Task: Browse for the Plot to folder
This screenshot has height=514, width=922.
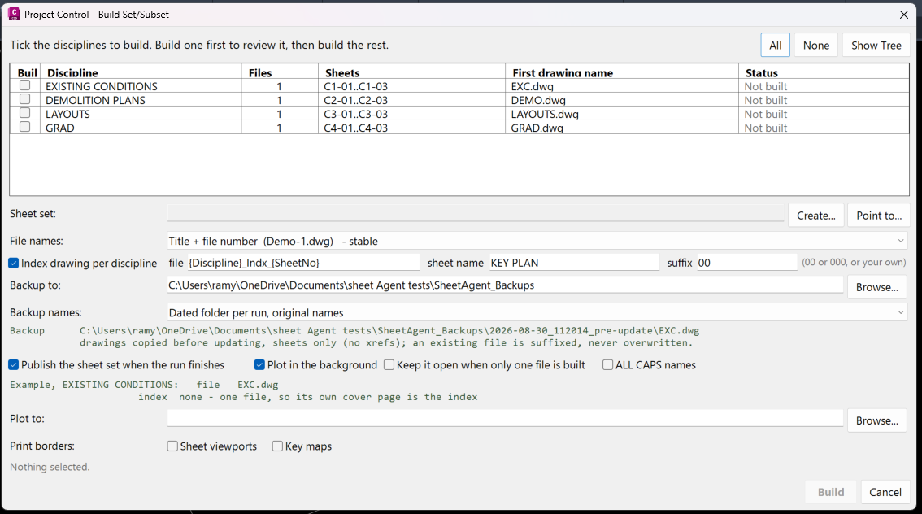Action: tap(876, 420)
